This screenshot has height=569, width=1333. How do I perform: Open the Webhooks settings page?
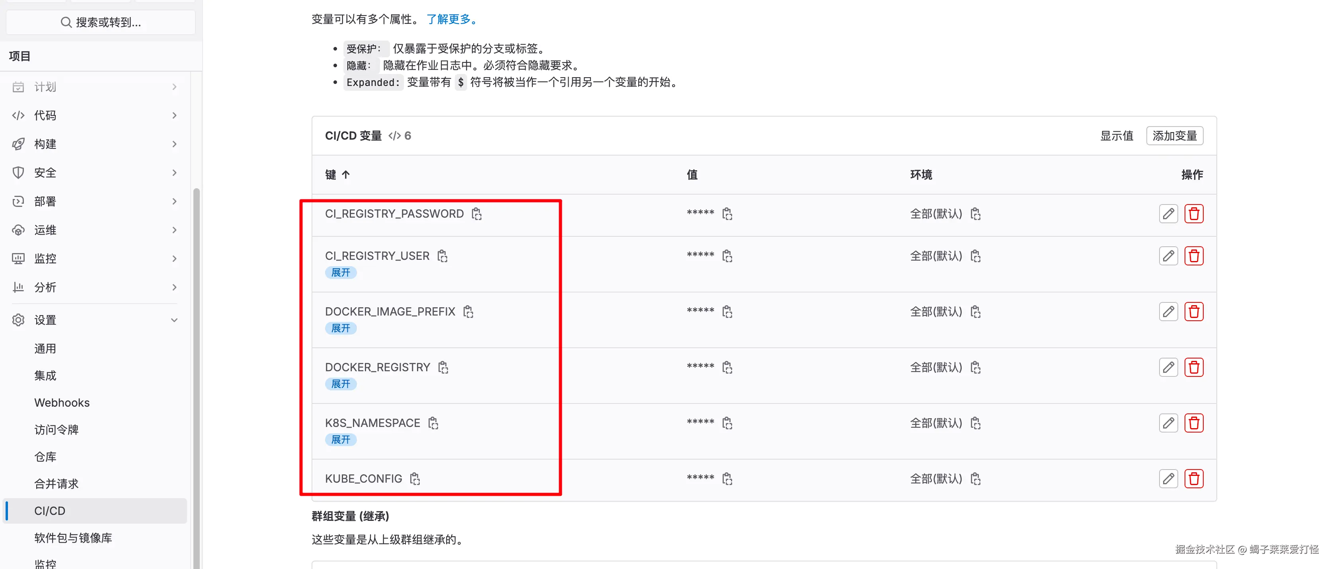click(x=62, y=402)
